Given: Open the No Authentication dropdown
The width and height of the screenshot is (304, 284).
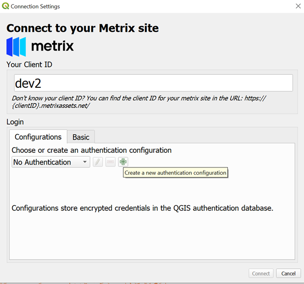Looking at the screenshot, I should coord(51,162).
